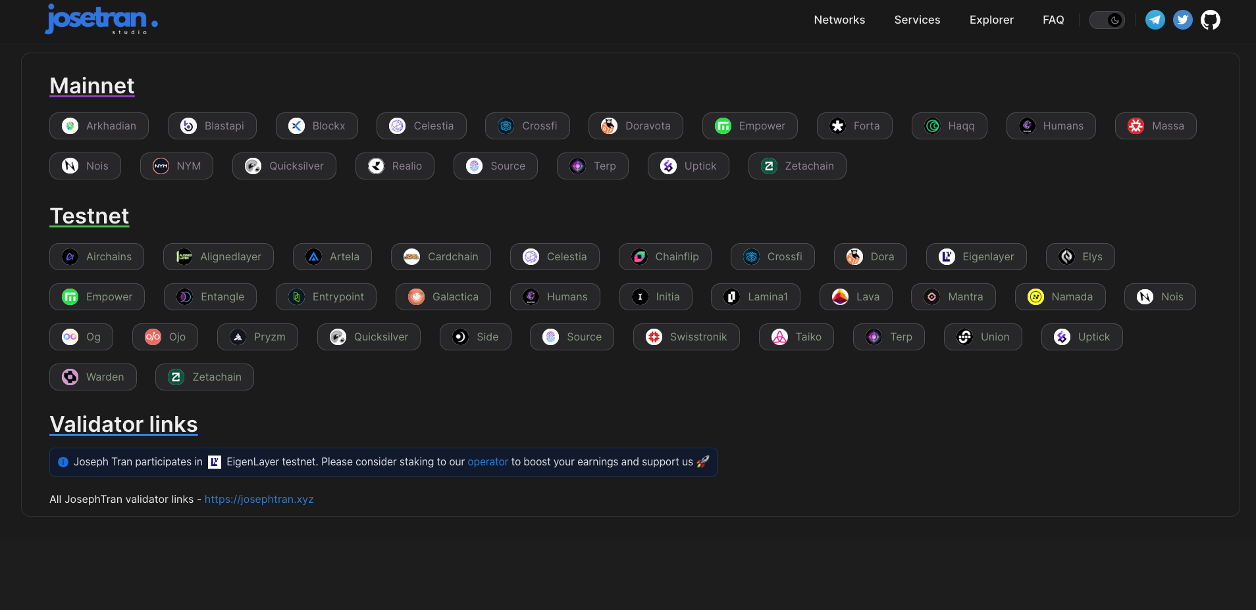The image size is (1256, 610).
Task: Click the Alignedlayer testnet icon
Action: pos(184,256)
